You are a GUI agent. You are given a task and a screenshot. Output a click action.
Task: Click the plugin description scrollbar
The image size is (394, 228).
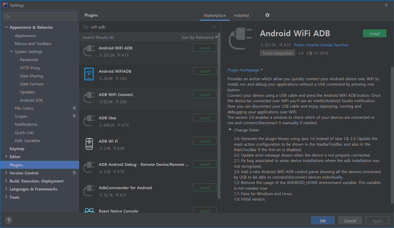point(392,135)
